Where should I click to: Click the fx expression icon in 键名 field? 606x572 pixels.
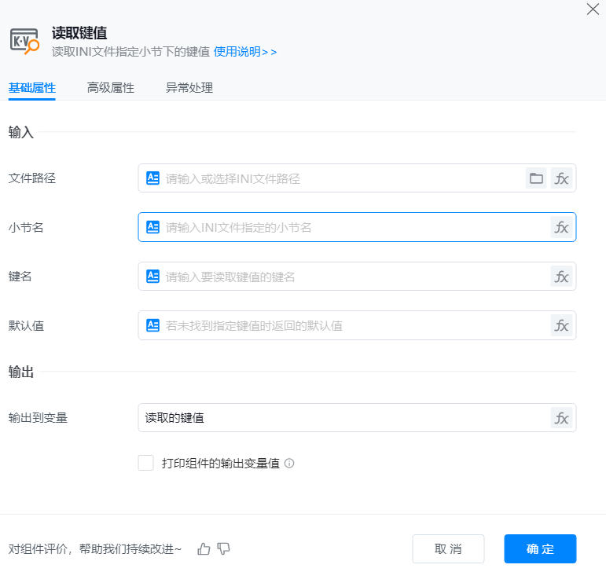click(x=561, y=277)
